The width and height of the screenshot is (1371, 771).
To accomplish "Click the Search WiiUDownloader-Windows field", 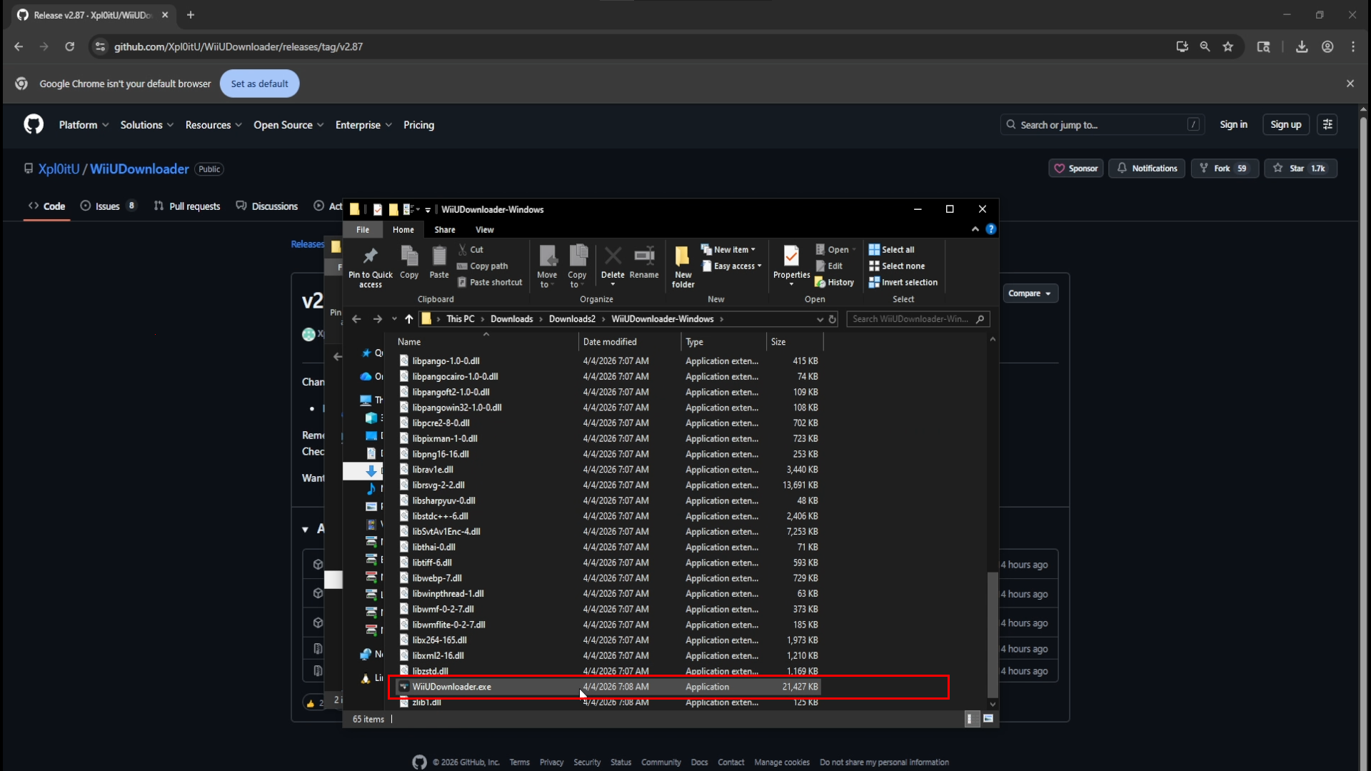I will tap(910, 319).
